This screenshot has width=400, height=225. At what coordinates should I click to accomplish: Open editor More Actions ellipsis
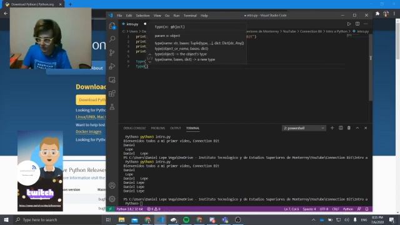coord(366,24)
